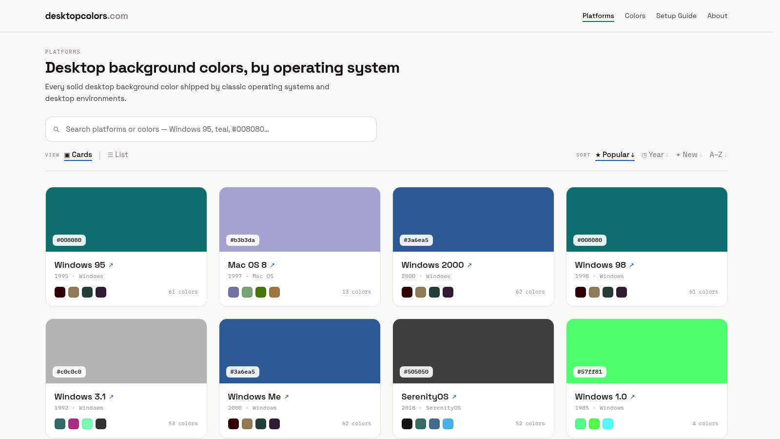780x439 pixels.
Task: Pick the purple swatch under Mac OS 8
Action: (x=234, y=292)
